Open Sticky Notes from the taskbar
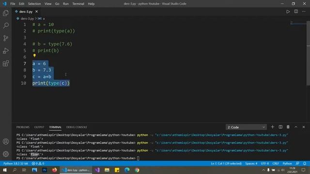This screenshot has width=310, height=174. click(117, 170)
